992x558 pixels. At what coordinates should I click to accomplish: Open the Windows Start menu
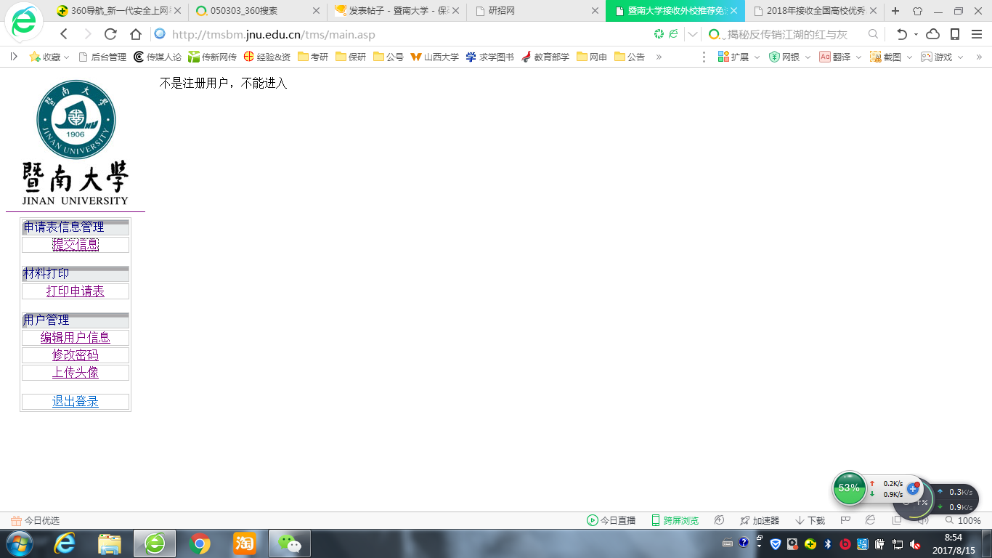click(x=20, y=543)
